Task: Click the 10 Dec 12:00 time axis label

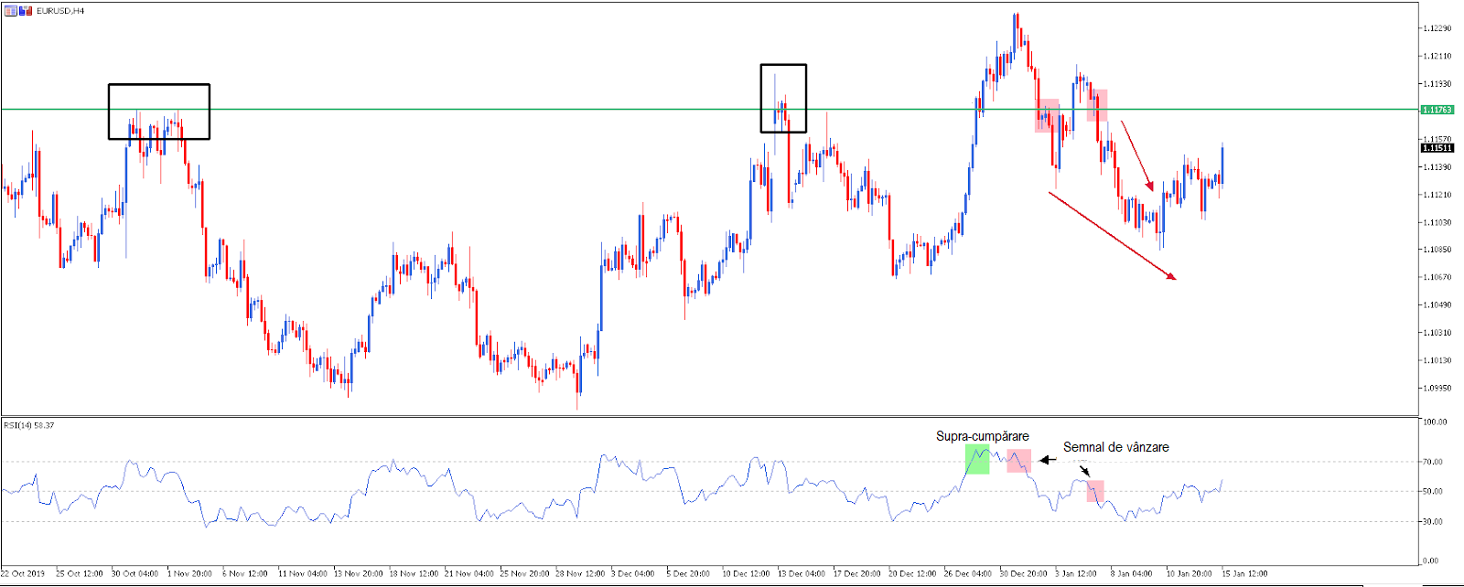Action: pyautogui.click(x=747, y=574)
